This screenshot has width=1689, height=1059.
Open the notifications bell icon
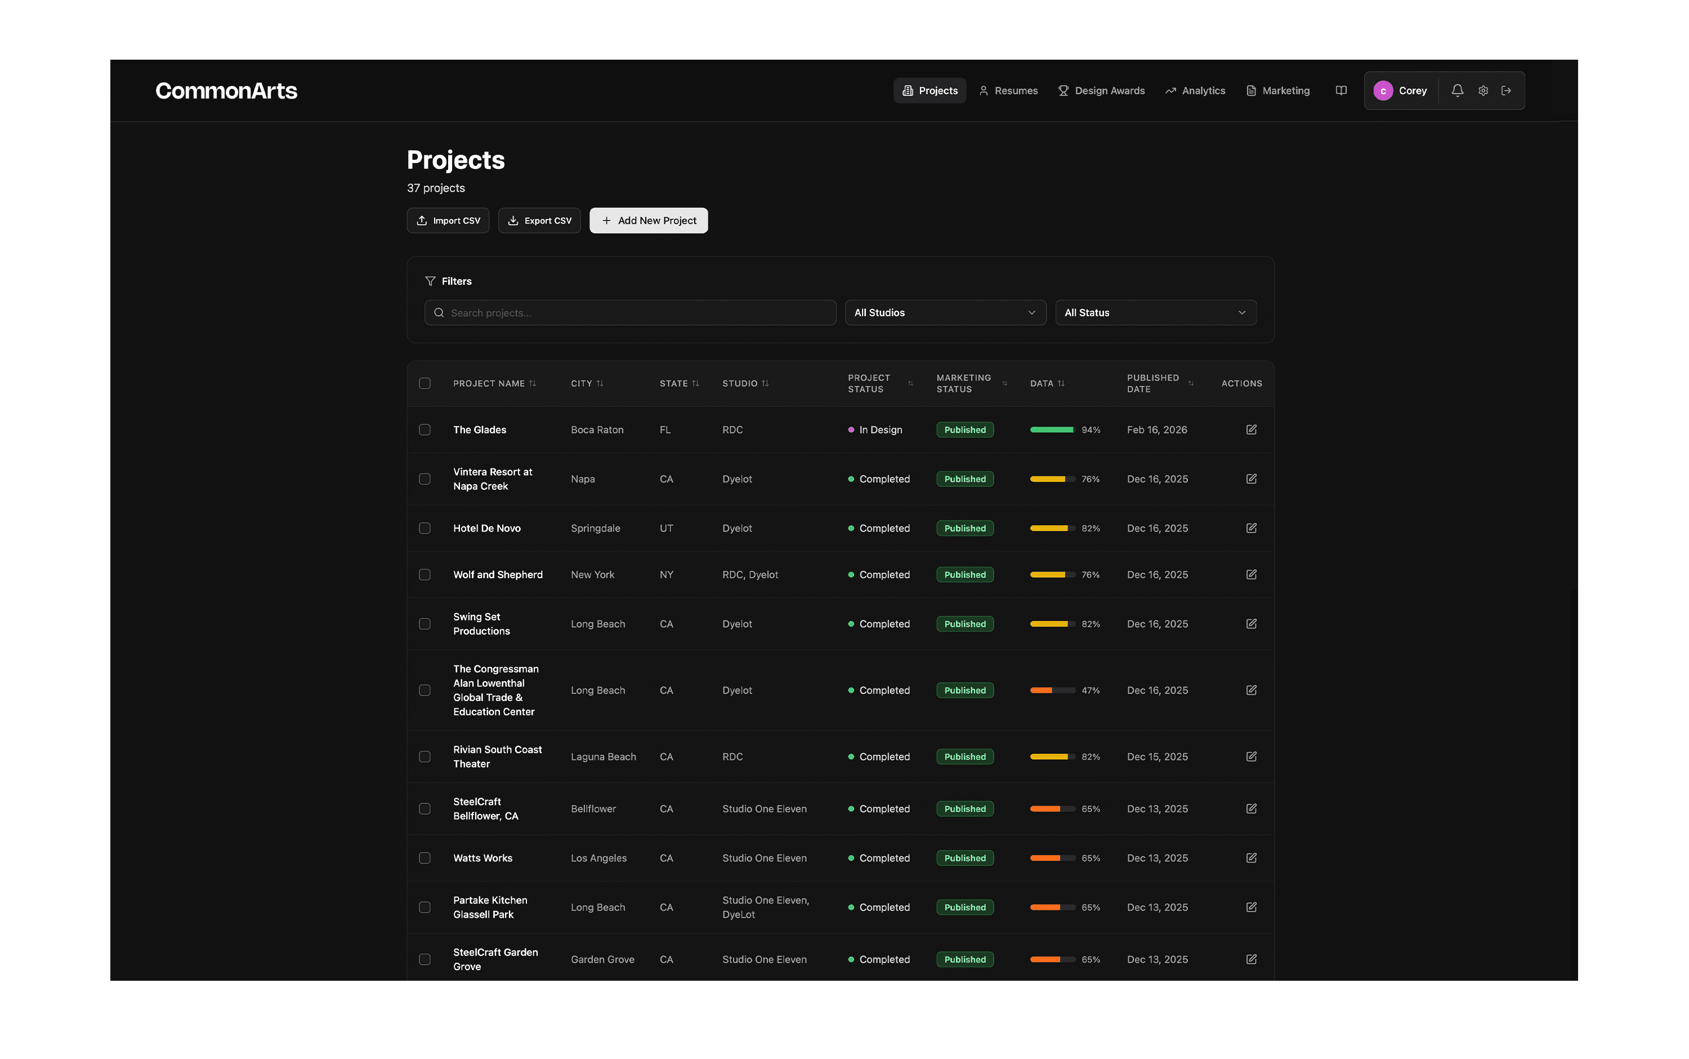click(1456, 90)
